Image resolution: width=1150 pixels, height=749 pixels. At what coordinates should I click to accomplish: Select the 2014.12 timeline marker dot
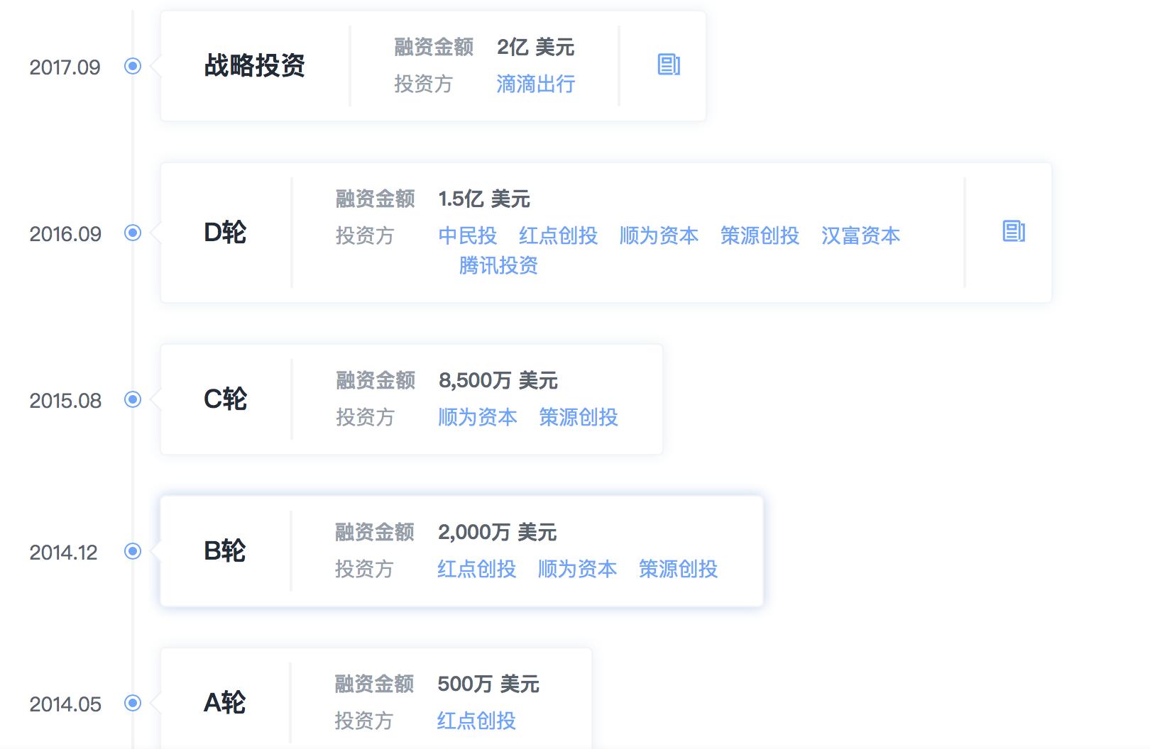[x=133, y=551]
